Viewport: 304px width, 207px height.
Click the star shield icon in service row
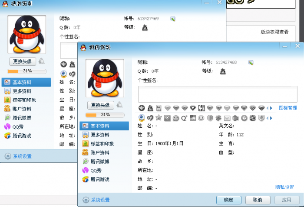point(261,118)
